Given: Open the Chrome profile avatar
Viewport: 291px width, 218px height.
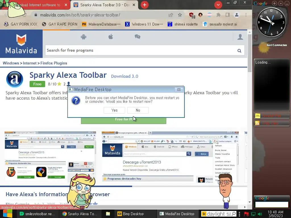Looking at the screenshot, I should coord(237,15).
